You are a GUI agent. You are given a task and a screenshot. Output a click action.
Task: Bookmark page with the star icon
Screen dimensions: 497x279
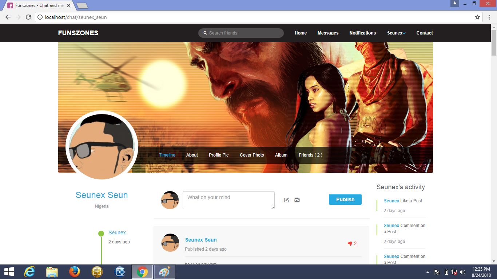[477, 17]
